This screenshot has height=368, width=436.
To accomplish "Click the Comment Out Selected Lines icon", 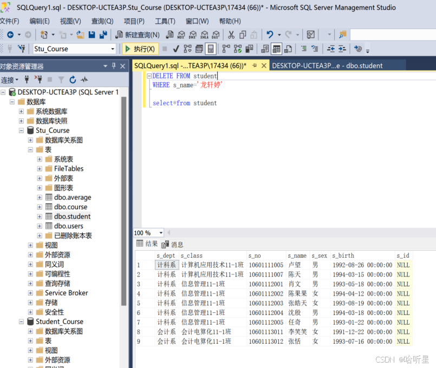I will click(304, 49).
